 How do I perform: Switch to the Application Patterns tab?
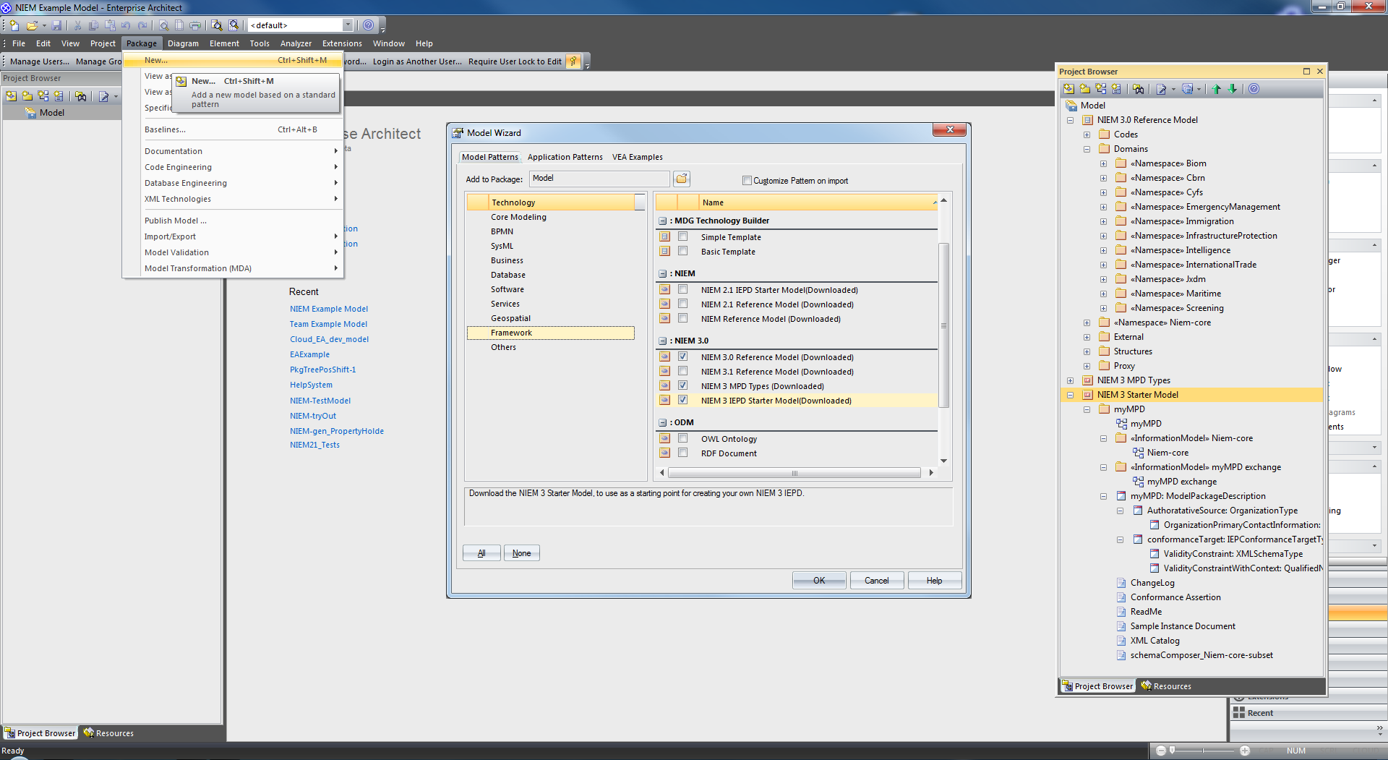click(565, 157)
